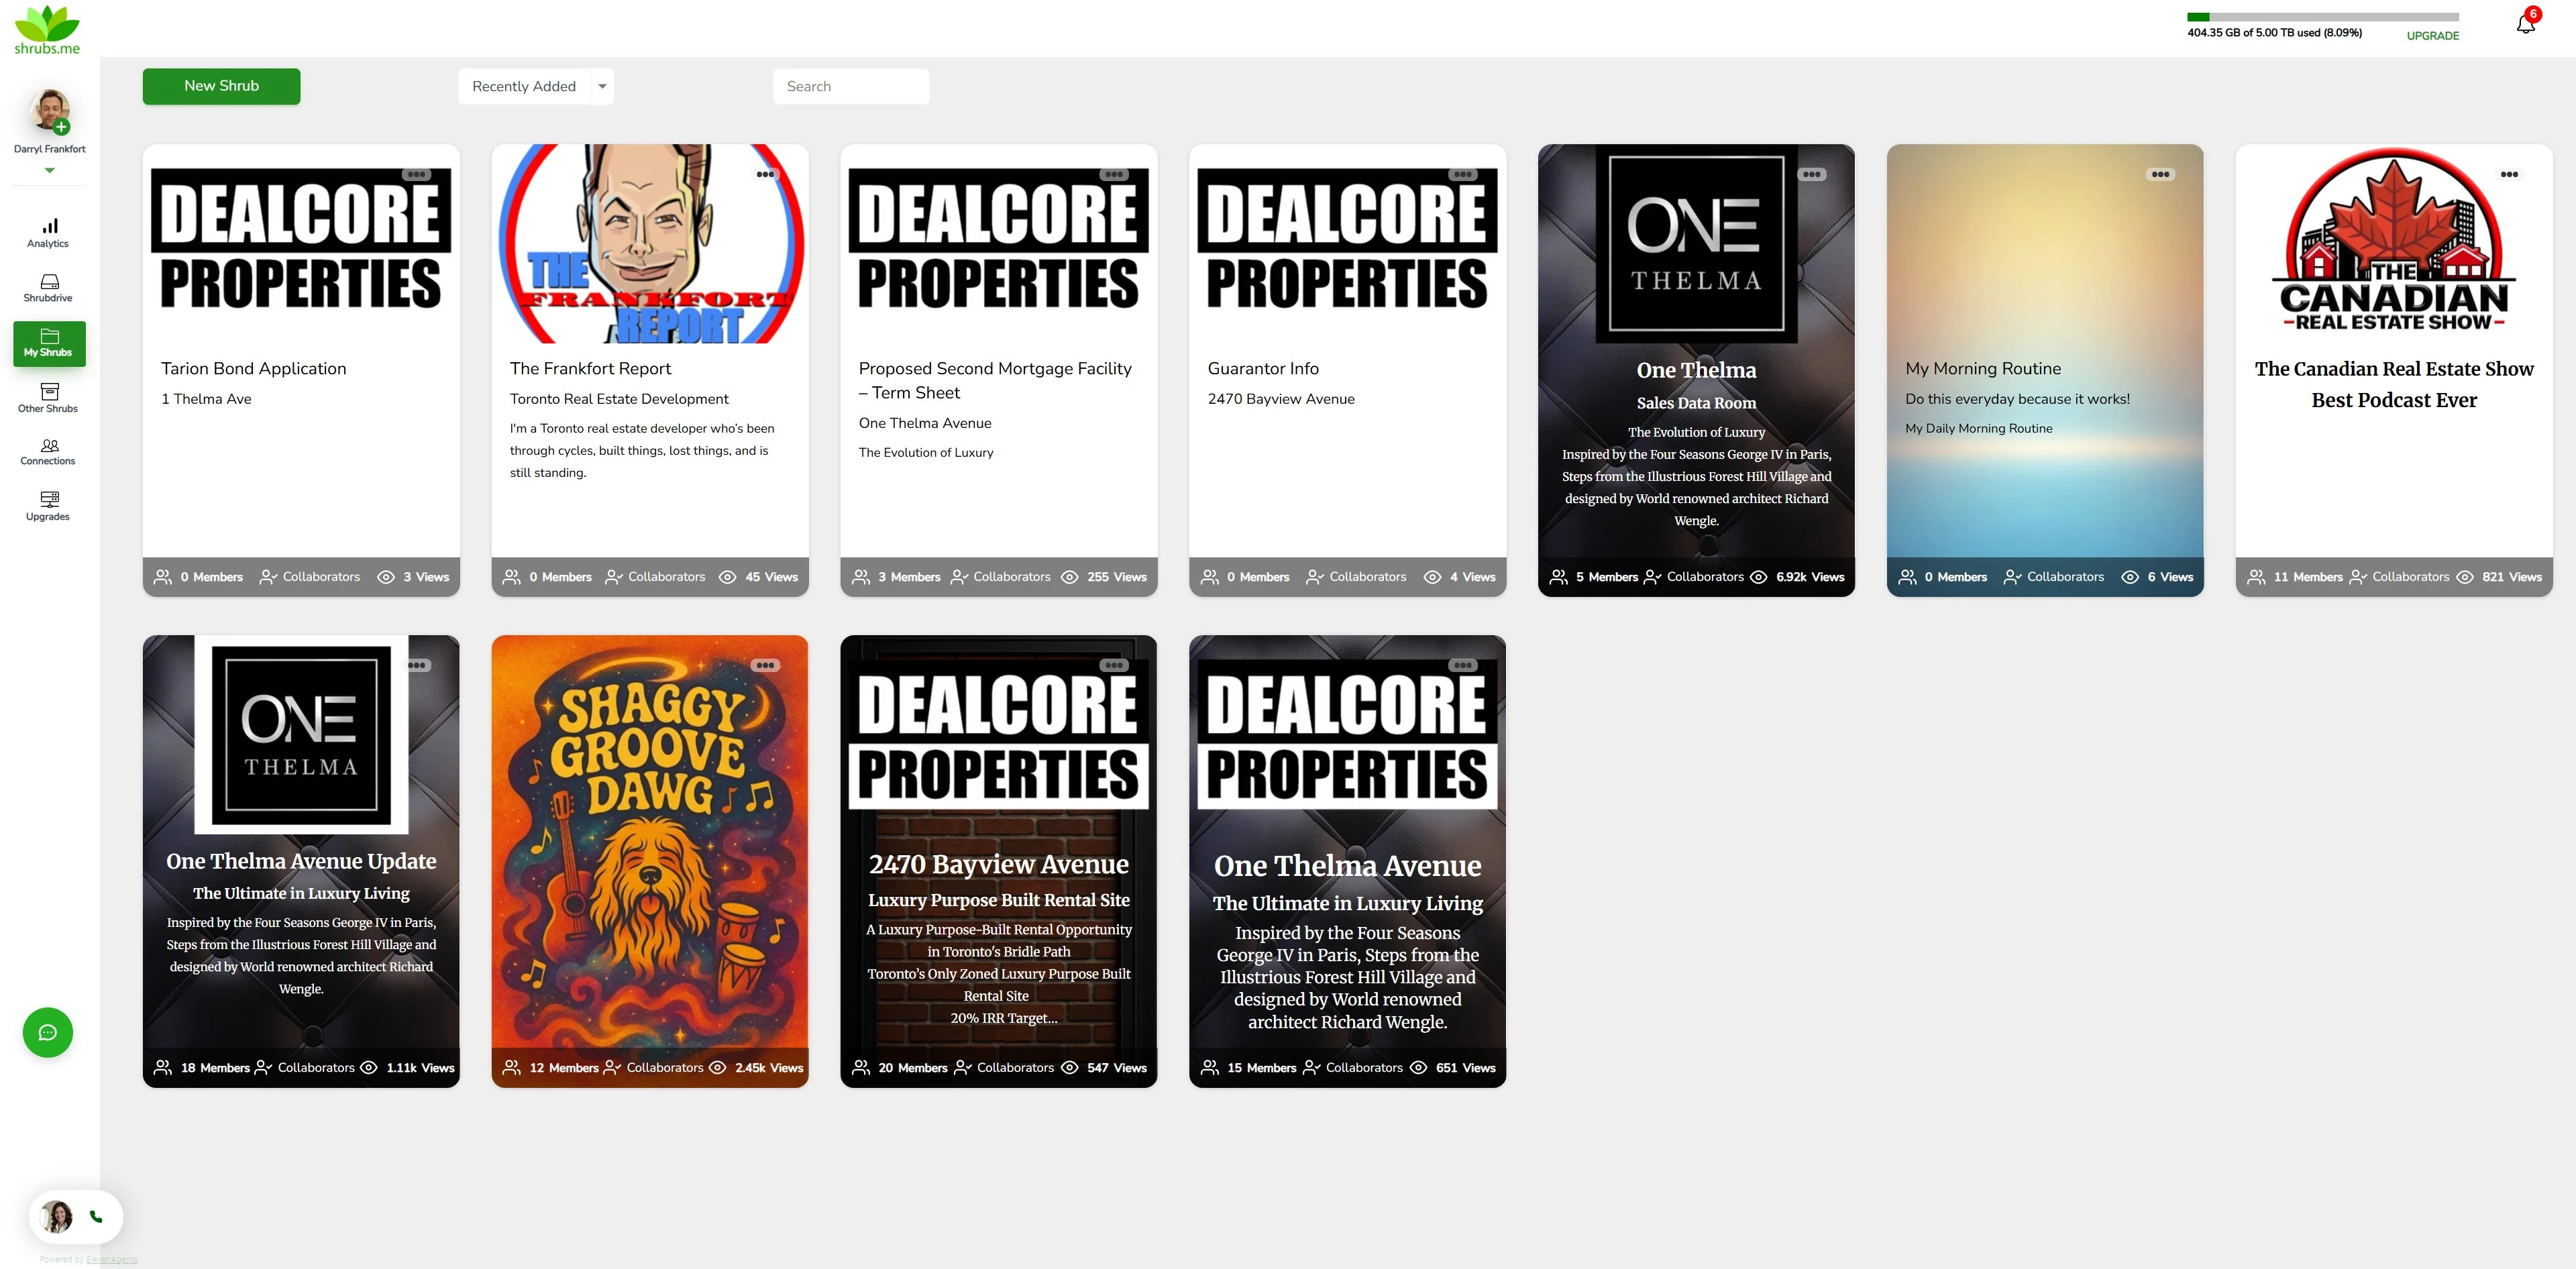The width and height of the screenshot is (2576, 1269).
Task: Start a call with the phone icon
Action: (96, 1216)
